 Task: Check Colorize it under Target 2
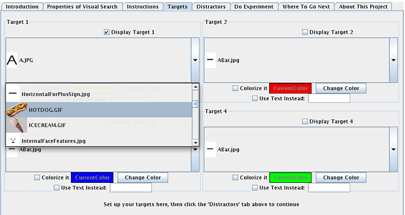[235, 88]
